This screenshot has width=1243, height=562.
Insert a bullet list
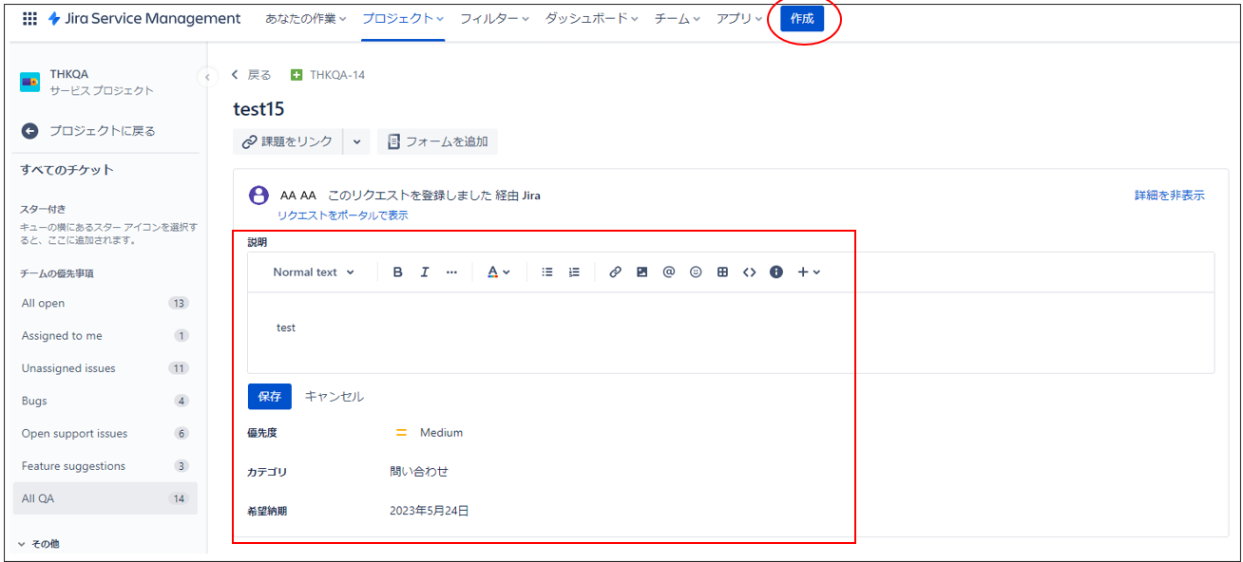(547, 272)
